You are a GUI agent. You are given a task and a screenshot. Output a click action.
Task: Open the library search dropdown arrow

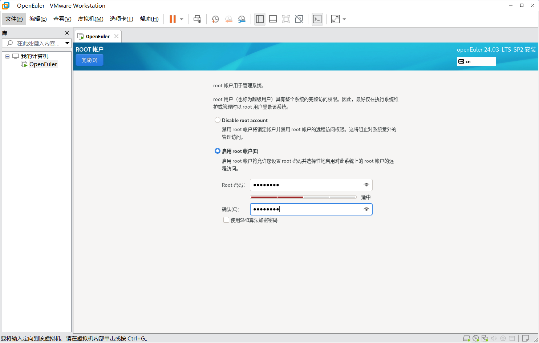point(67,43)
